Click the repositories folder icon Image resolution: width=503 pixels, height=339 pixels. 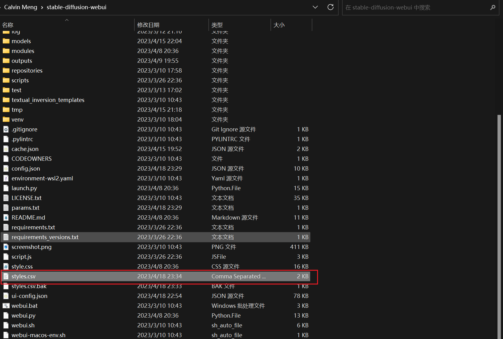click(6, 70)
